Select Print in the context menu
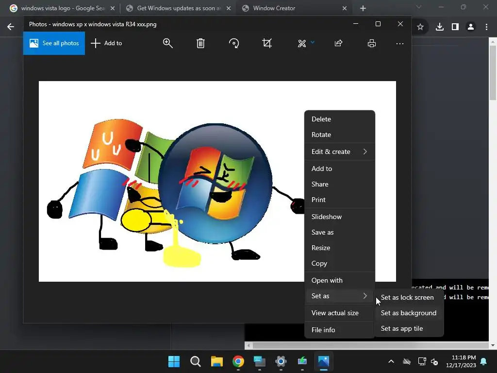Viewport: 497px width, 373px height. [x=339, y=200]
